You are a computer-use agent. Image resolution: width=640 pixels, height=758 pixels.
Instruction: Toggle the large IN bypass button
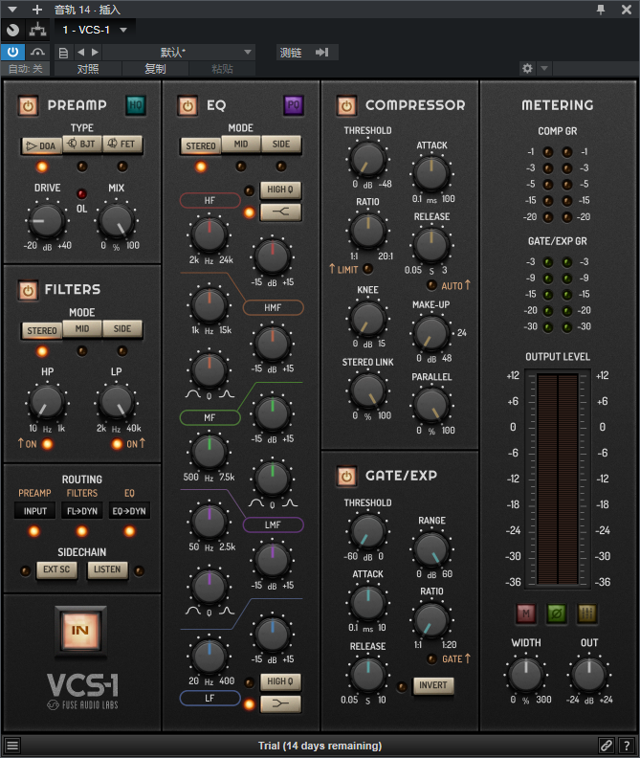pyautogui.click(x=80, y=631)
